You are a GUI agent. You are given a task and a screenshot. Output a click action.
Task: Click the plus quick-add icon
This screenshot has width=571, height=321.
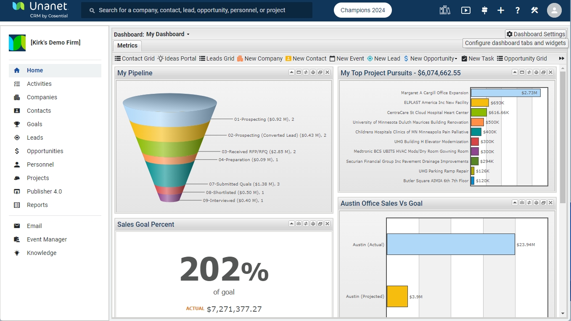[500, 11]
